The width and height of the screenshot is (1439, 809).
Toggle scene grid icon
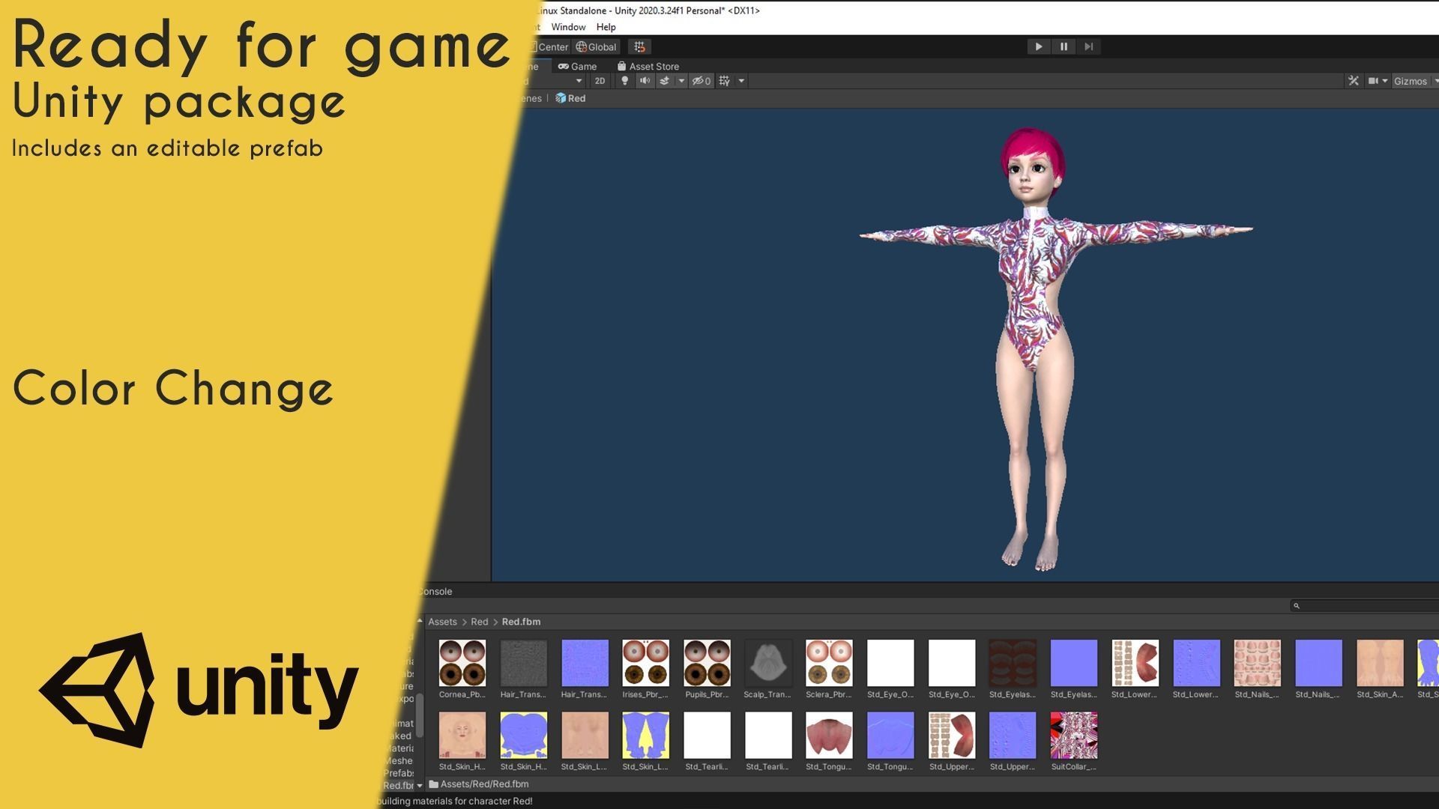[724, 81]
